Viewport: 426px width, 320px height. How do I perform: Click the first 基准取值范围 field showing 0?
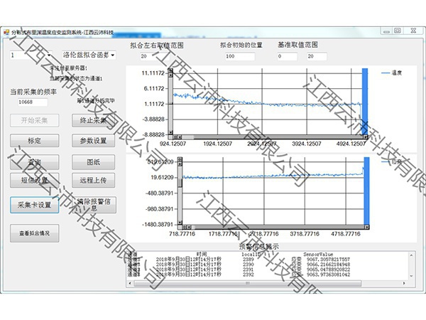288,56
